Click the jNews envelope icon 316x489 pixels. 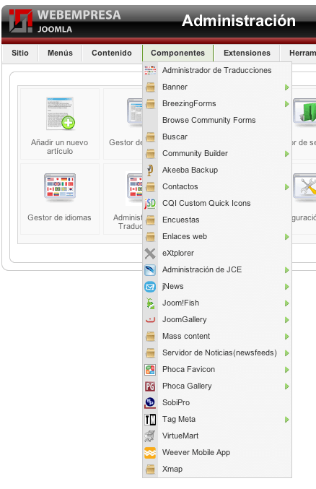(x=150, y=286)
